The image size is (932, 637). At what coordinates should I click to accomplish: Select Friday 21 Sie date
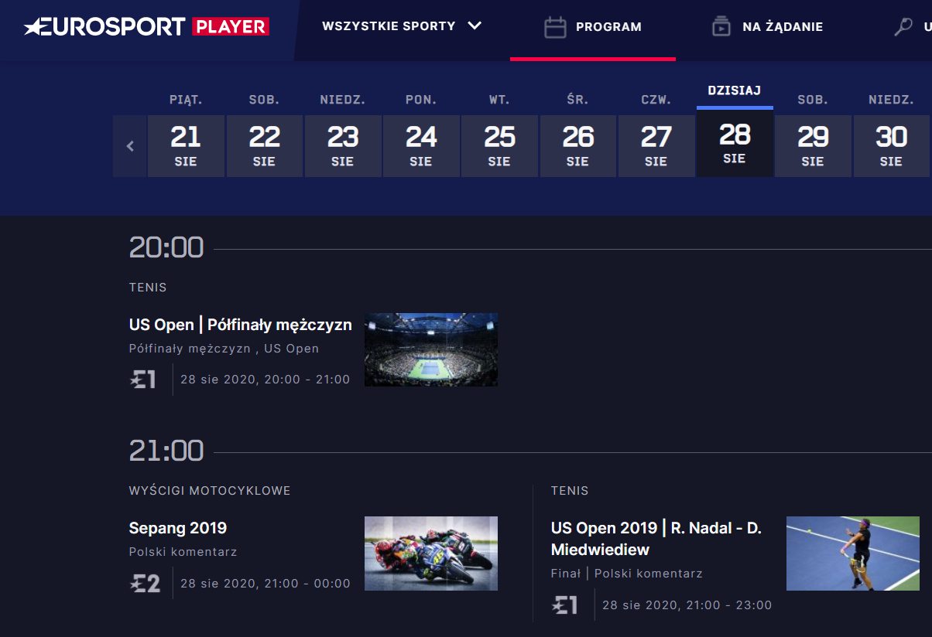pos(186,146)
